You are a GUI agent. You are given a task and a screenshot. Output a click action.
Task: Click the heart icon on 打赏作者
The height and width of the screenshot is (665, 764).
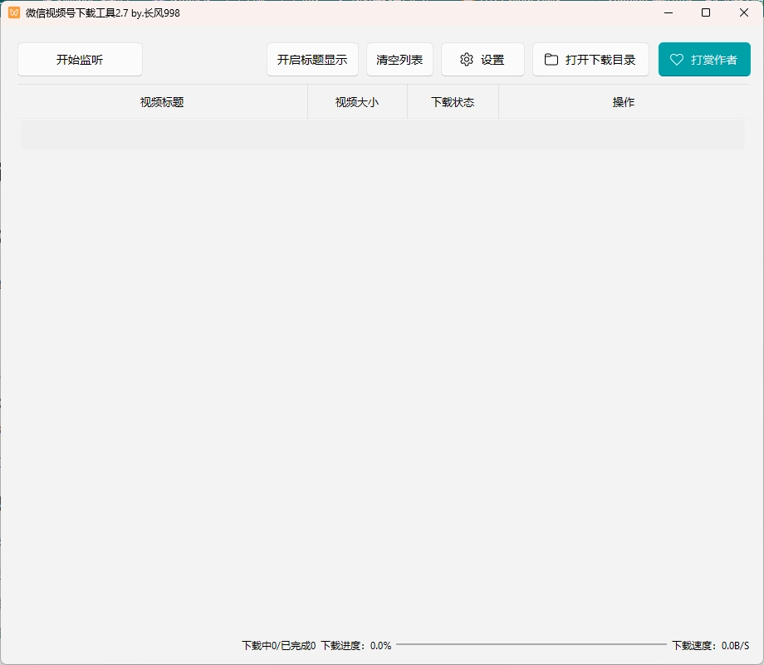(676, 60)
